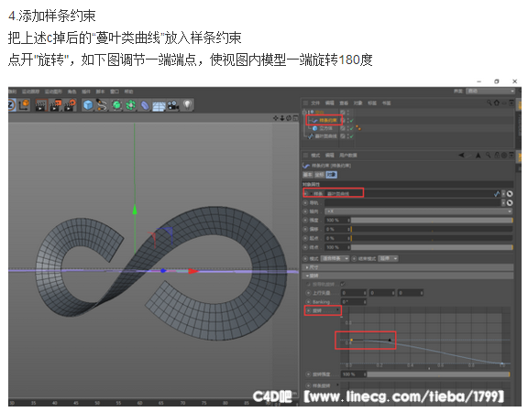The width and height of the screenshot is (528, 412).
Task: Add a cube primitive from the toolbar
Action: point(88,105)
